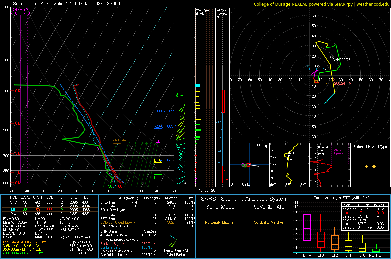Image resolution: width=391 pixels, height=259 pixels.
Task: Click the LFC=7736' level marker
Action: [162, 160]
